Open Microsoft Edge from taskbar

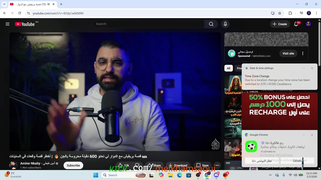click(x=179, y=175)
